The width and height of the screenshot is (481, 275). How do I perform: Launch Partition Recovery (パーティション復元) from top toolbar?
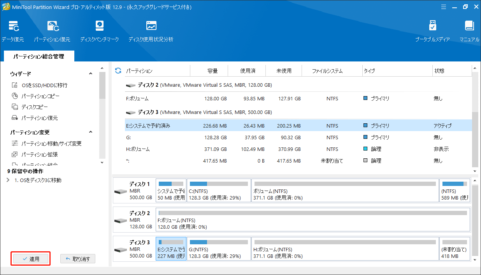pos(52,31)
